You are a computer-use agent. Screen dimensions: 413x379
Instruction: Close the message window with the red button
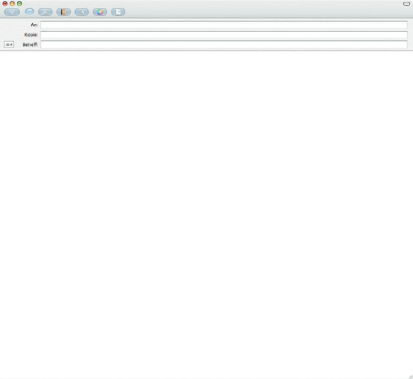click(x=5, y=4)
